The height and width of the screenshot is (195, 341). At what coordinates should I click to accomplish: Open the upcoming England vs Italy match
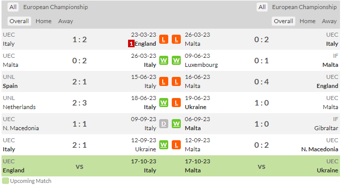[79, 166]
